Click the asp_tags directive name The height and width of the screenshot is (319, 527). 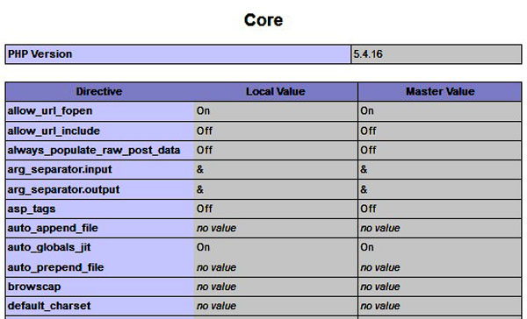tap(32, 209)
